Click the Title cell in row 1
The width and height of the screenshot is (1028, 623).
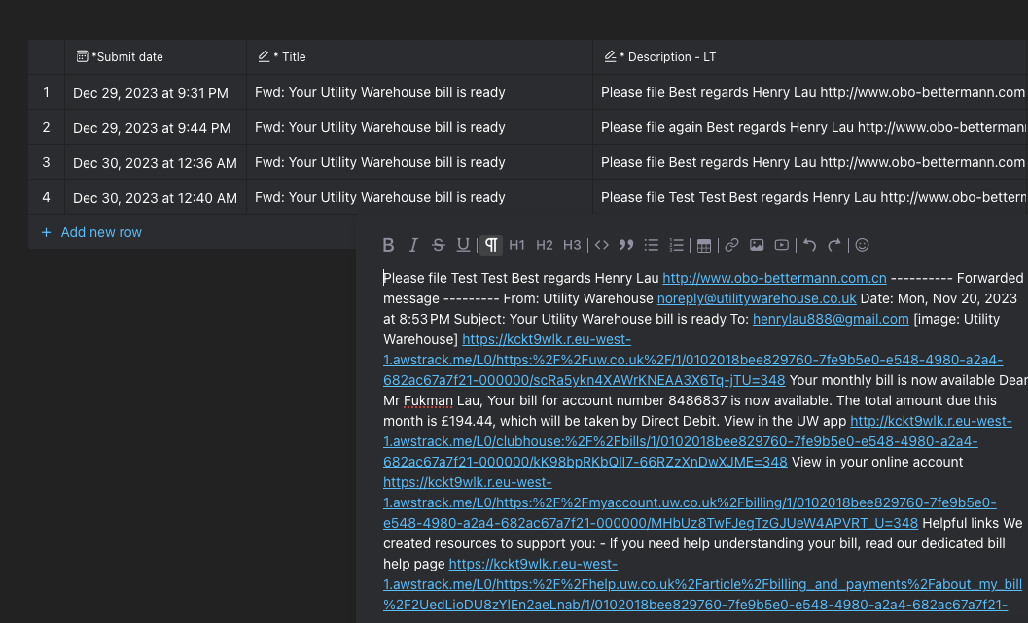[x=419, y=92]
